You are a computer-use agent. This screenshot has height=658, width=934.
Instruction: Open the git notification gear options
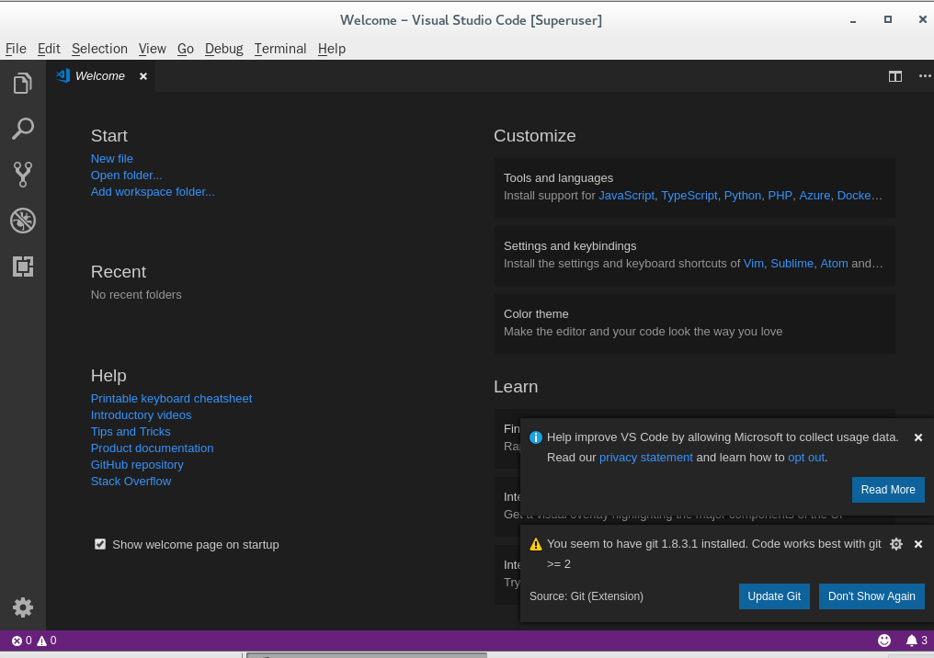click(896, 544)
